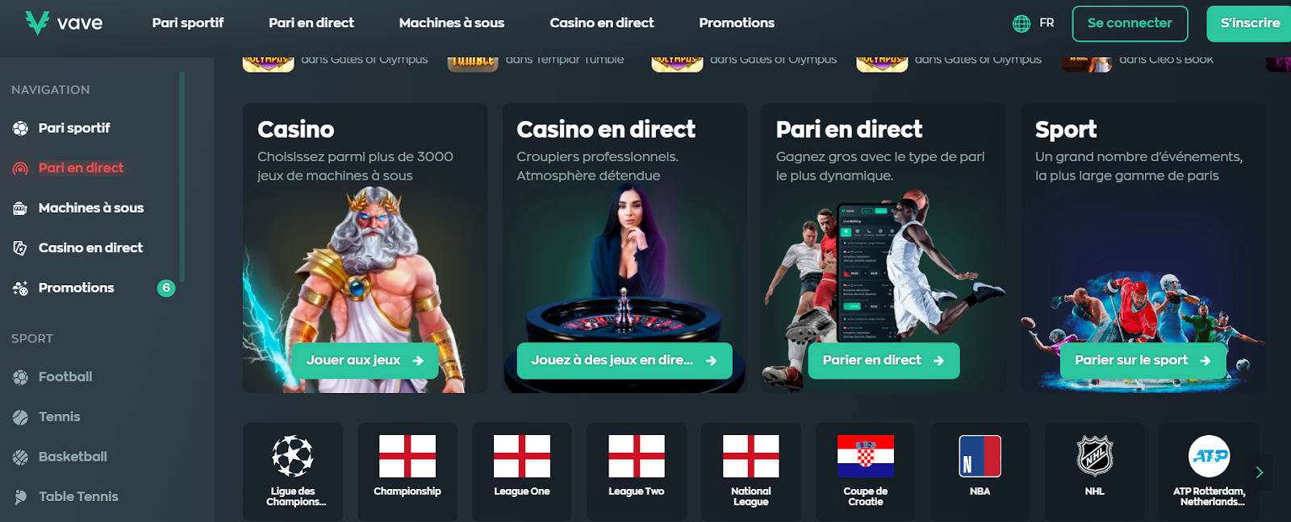
Task: Select the Coupe de Croatie flag icon
Action: click(x=865, y=456)
